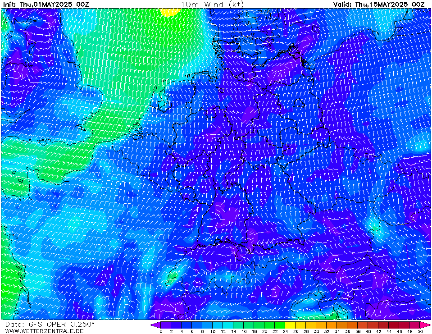Select the 38–40 kt red-orange swatch
This screenshot has height=334, width=432.
(x=363, y=325)
